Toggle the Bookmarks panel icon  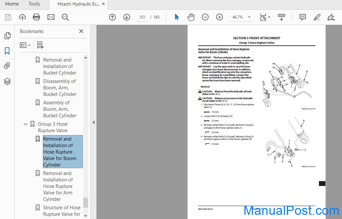(7, 51)
